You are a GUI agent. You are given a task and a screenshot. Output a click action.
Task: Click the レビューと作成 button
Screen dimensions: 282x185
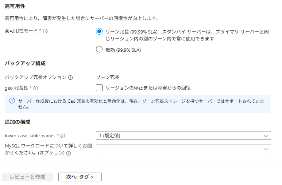pyautogui.click(x=27, y=177)
